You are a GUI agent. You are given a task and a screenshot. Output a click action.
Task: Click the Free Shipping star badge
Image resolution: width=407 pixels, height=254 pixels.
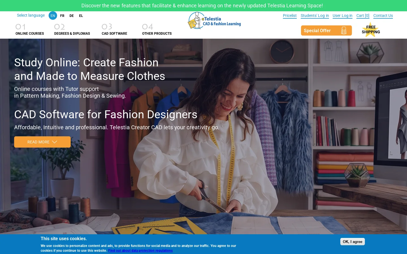point(371,30)
